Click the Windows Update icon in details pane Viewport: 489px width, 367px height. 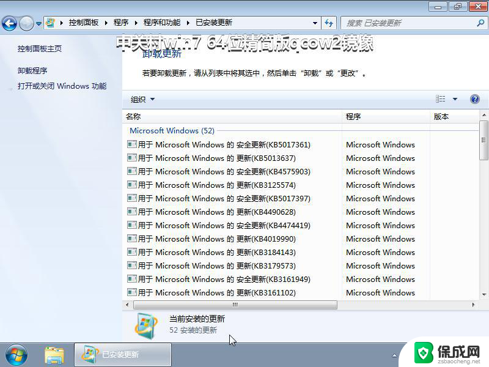146,326
